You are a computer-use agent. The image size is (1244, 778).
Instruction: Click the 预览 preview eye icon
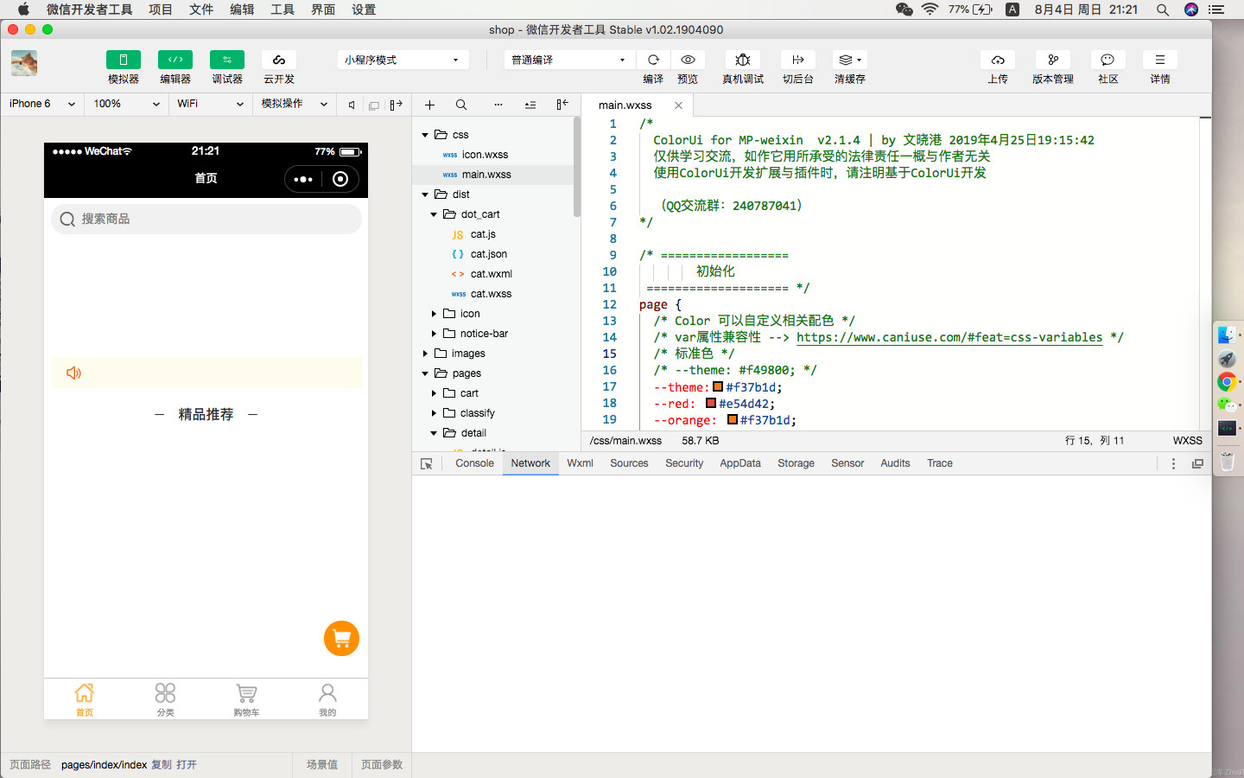(x=688, y=60)
